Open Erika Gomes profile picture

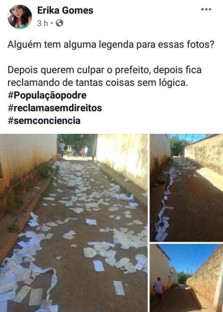[20, 16]
